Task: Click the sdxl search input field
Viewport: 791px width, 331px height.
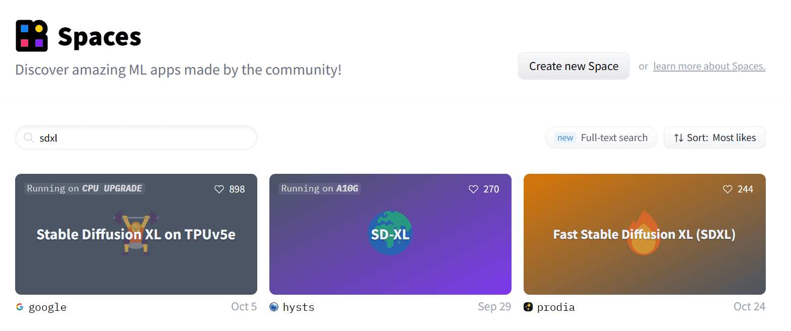Action: tap(136, 138)
